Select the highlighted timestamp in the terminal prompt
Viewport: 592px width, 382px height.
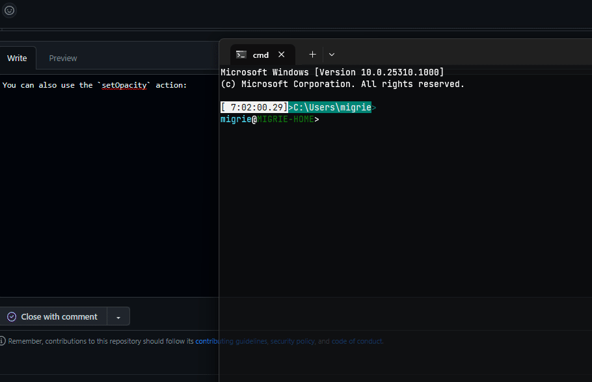point(254,107)
